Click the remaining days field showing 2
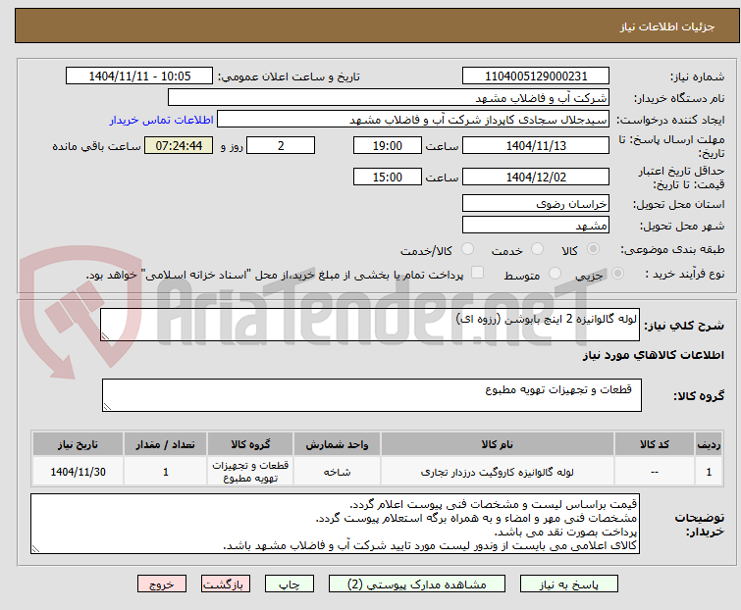The image size is (741, 610). click(x=281, y=145)
